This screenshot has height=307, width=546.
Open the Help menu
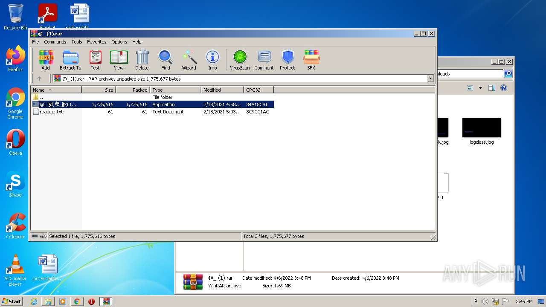[x=136, y=42]
